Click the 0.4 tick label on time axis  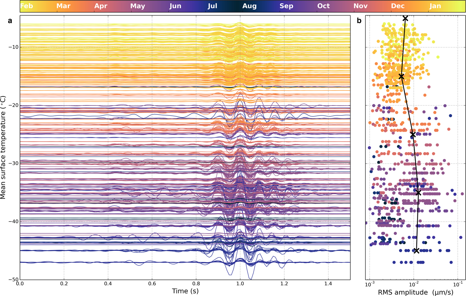[108, 284]
